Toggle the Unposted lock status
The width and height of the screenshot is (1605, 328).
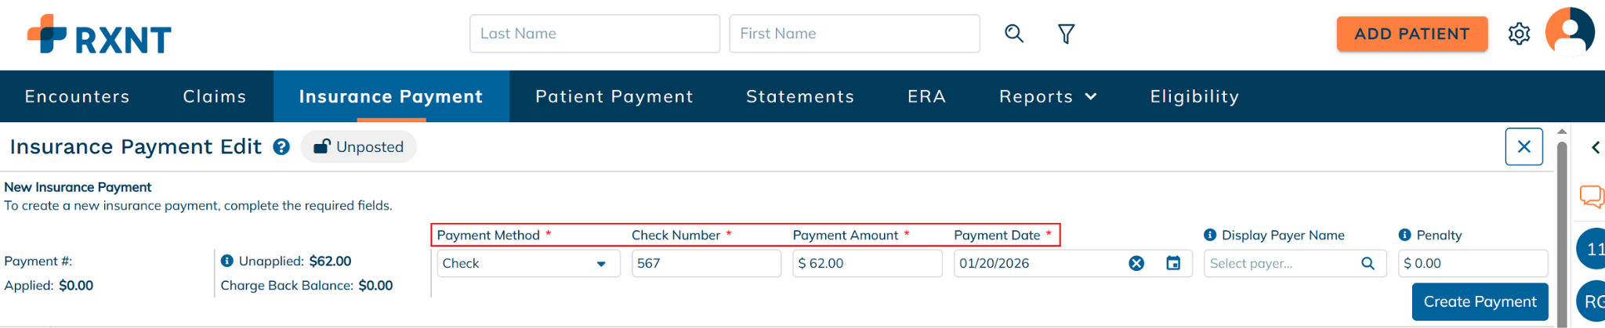(359, 147)
